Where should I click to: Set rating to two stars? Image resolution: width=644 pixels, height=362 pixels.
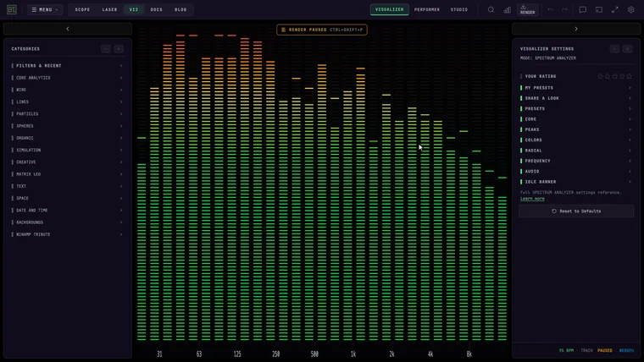[608, 76]
